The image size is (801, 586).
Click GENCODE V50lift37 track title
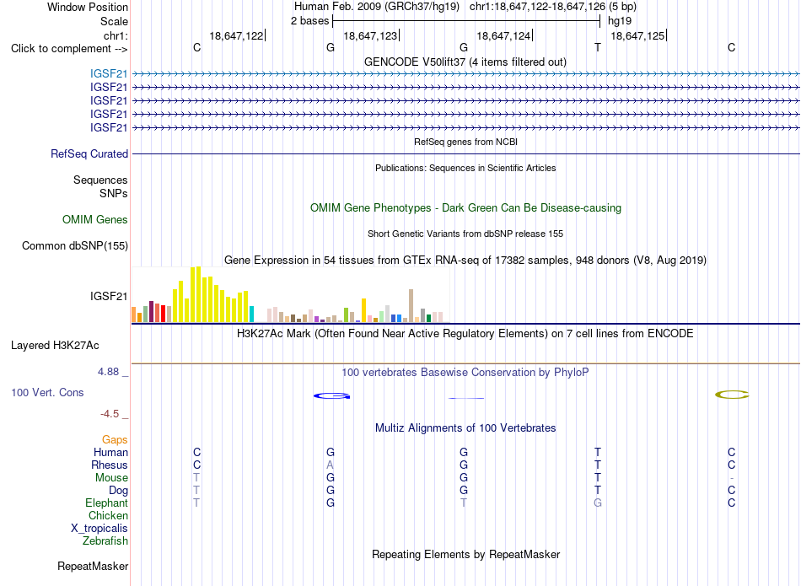tap(465, 62)
